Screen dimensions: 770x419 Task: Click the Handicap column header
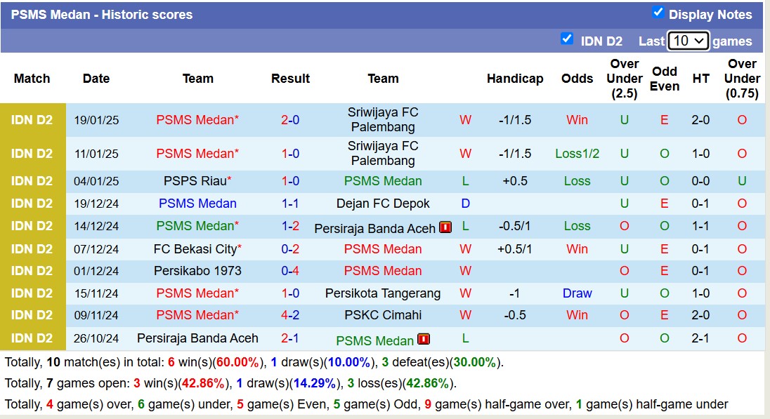coord(514,79)
